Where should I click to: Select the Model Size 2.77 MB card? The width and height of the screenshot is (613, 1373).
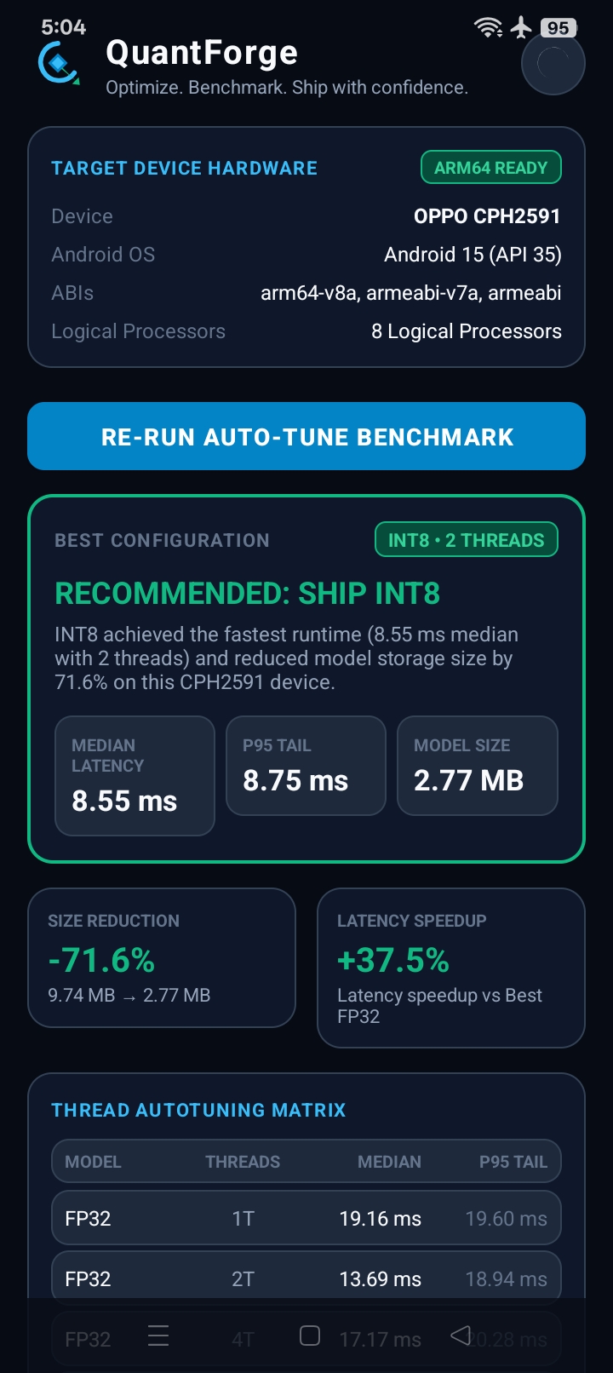[478, 766]
